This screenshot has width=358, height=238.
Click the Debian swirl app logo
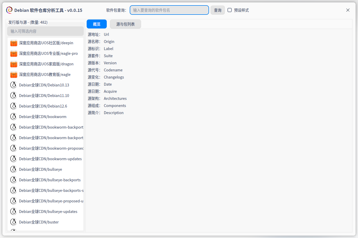(x=9, y=10)
